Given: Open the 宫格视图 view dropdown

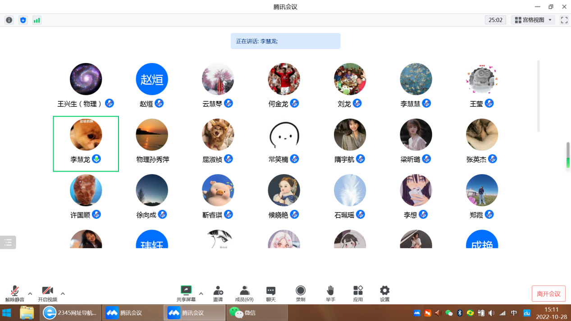Looking at the screenshot, I should (534, 20).
